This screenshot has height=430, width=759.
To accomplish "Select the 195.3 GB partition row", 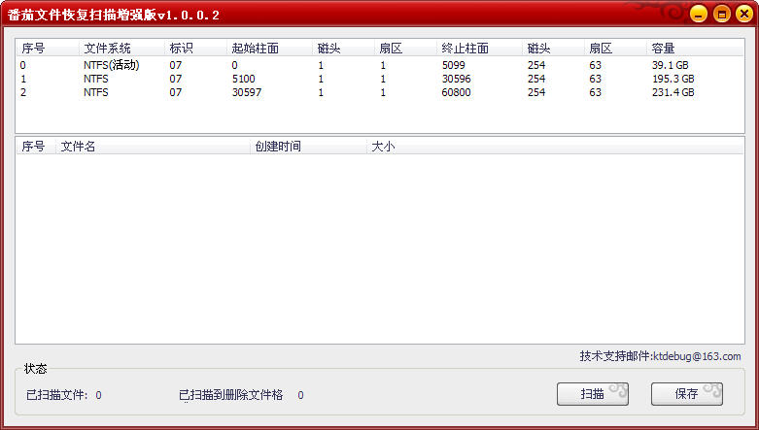I will 380,79.
